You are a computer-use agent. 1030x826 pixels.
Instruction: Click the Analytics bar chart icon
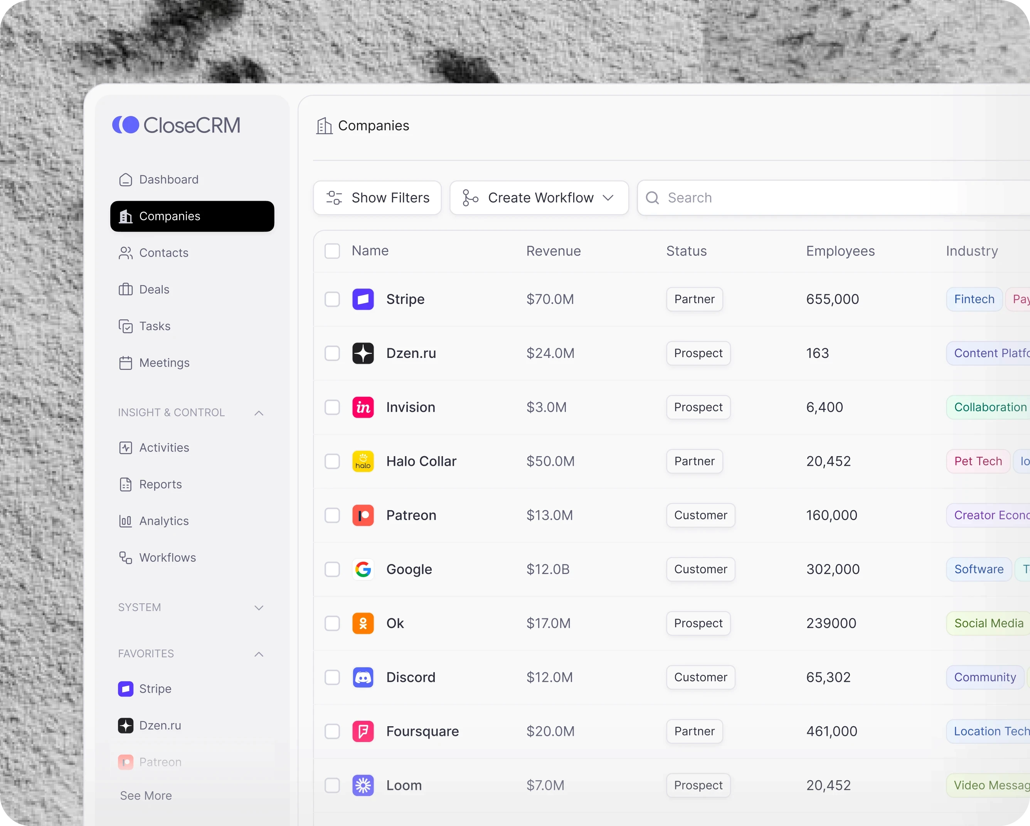(x=126, y=521)
